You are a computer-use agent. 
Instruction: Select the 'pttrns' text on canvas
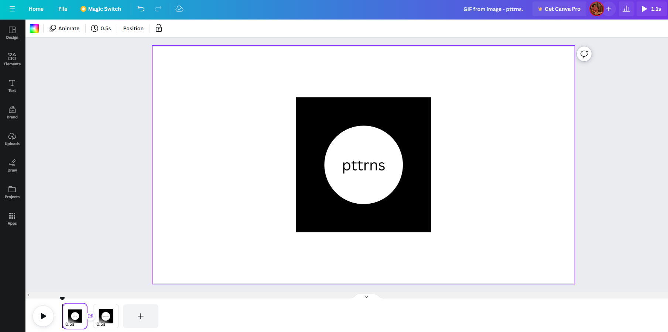tap(363, 165)
